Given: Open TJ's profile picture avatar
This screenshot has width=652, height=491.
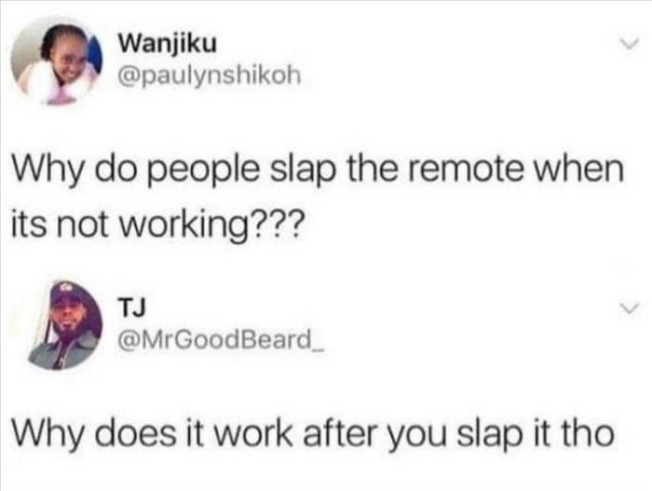Looking at the screenshot, I should click(x=64, y=325).
